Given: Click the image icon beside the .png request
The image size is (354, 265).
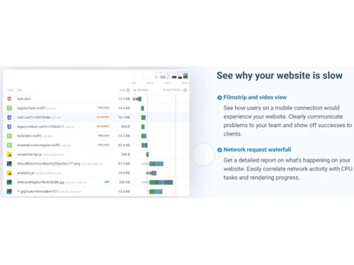Looking at the screenshot, I should tap(9, 164).
